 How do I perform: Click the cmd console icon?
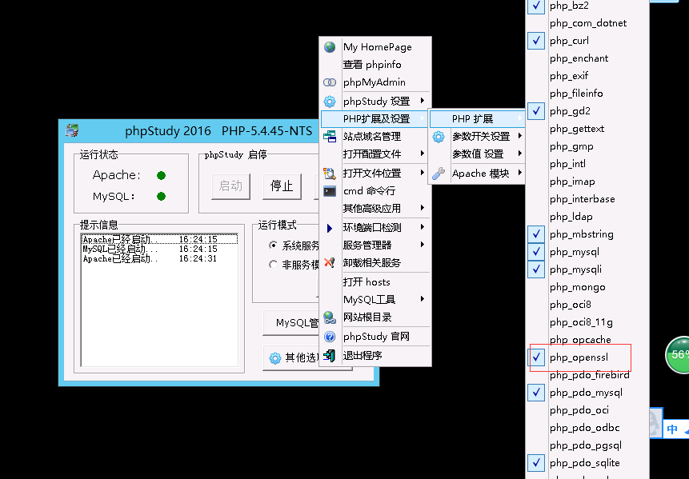pyautogui.click(x=330, y=191)
